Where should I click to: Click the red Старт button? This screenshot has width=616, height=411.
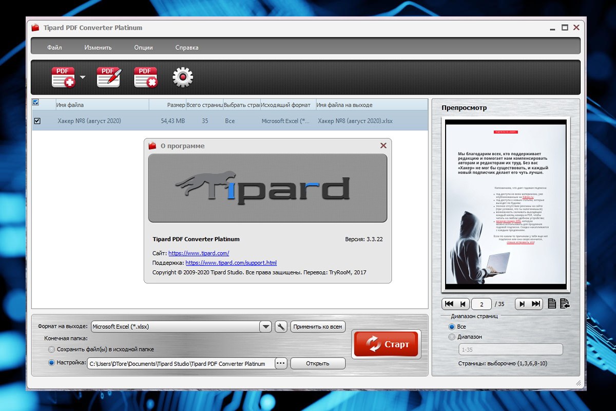coord(387,344)
